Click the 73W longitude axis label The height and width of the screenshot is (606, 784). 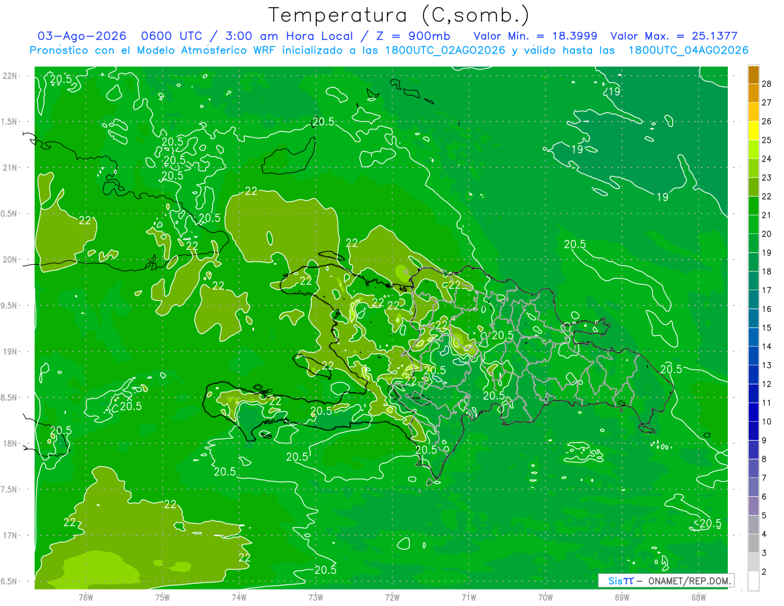coord(316,598)
